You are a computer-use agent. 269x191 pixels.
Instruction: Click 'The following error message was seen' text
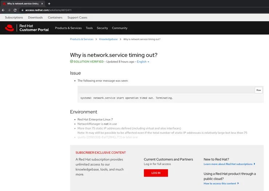(103, 81)
